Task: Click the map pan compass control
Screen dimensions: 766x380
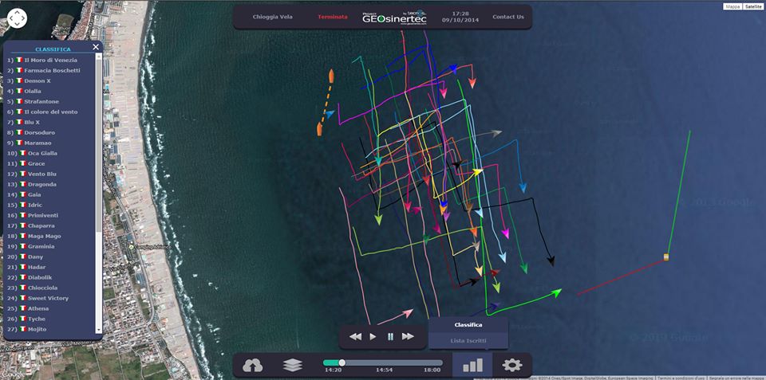Action: (x=17, y=18)
